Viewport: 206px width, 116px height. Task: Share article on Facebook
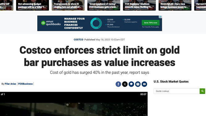point(118,84)
